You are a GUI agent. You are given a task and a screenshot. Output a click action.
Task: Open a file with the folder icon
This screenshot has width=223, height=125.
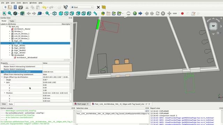10,7
